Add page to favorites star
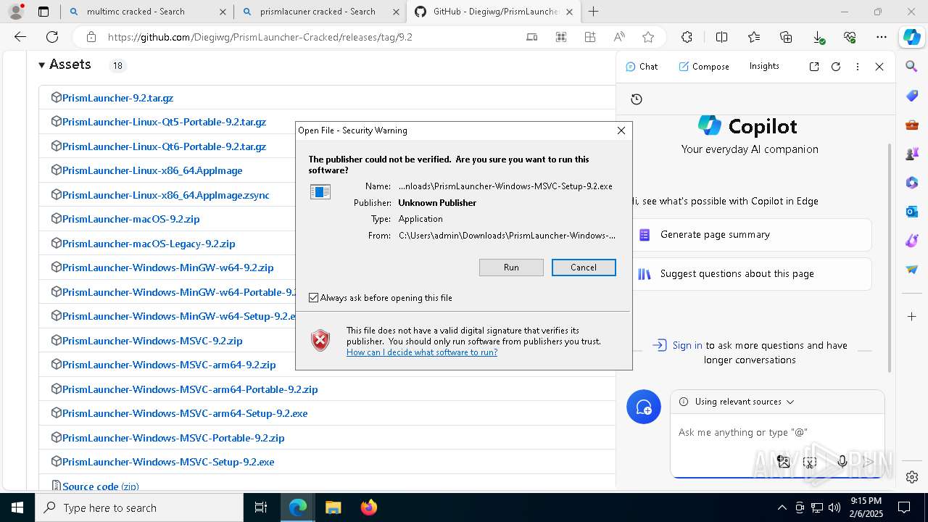This screenshot has width=928, height=522. [648, 37]
